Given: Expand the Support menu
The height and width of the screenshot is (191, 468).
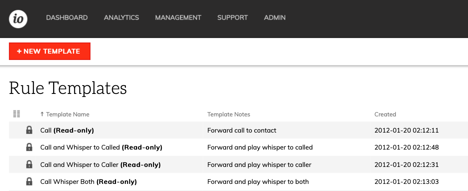Looking at the screenshot, I should (x=232, y=18).
